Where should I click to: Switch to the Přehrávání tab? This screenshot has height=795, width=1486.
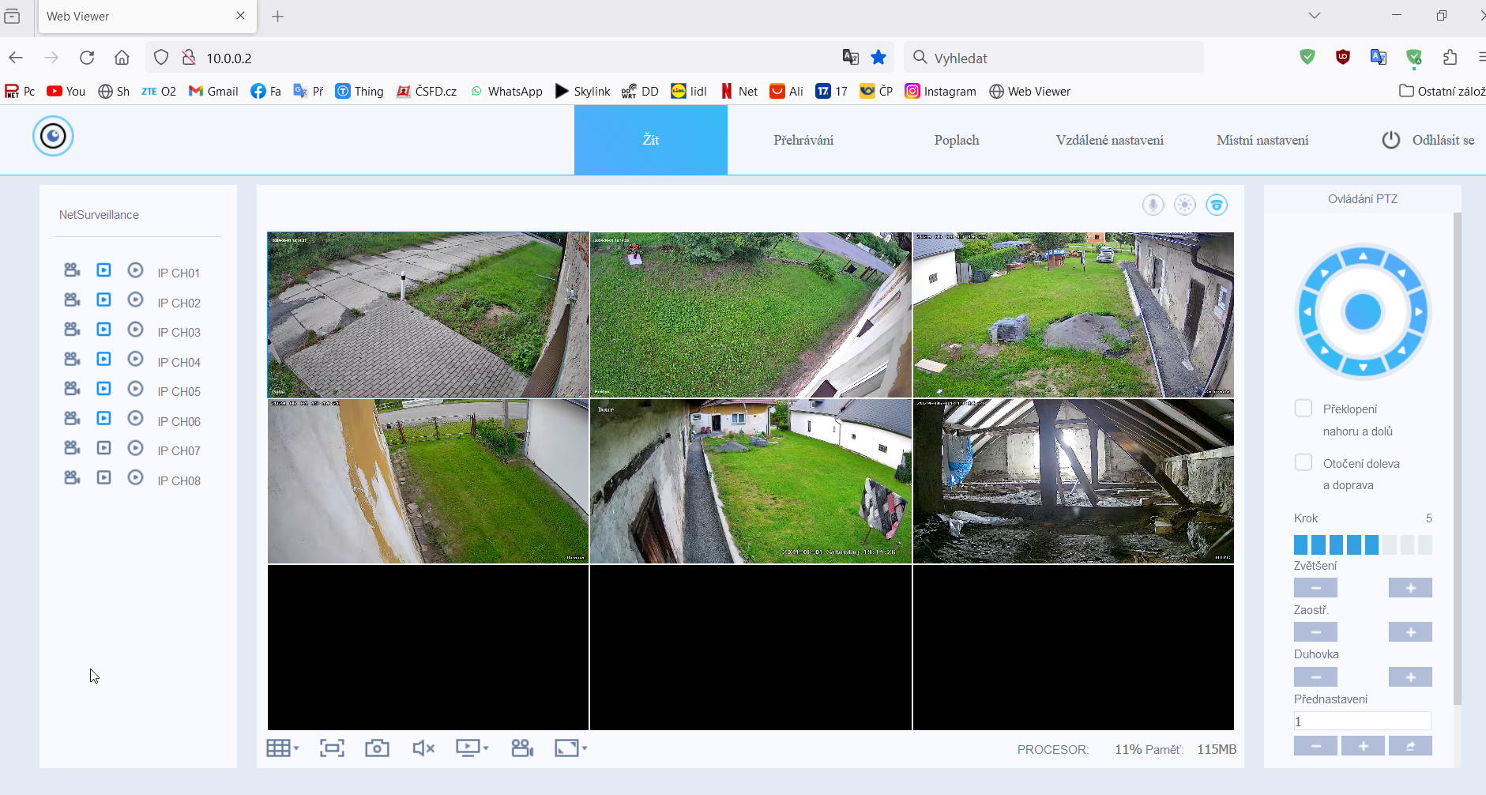[x=803, y=140]
